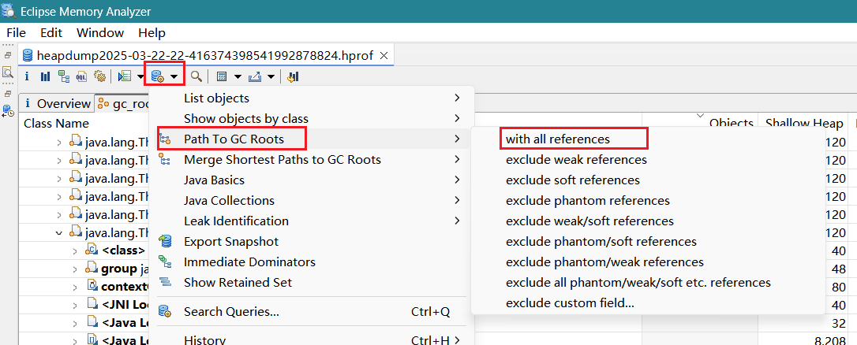Viewport: 857px width, 345px height.
Task: Open the History submenu entry
Action: point(312,339)
